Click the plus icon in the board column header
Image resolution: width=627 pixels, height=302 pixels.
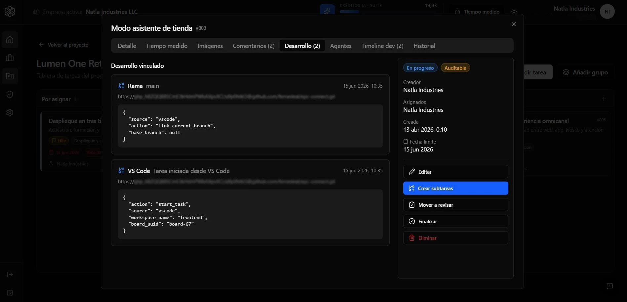pyautogui.click(x=604, y=99)
